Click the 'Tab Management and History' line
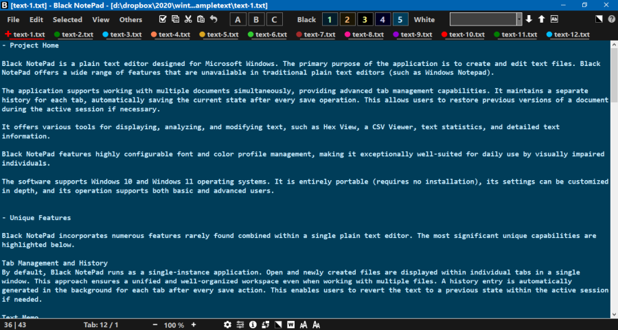 (x=55, y=263)
